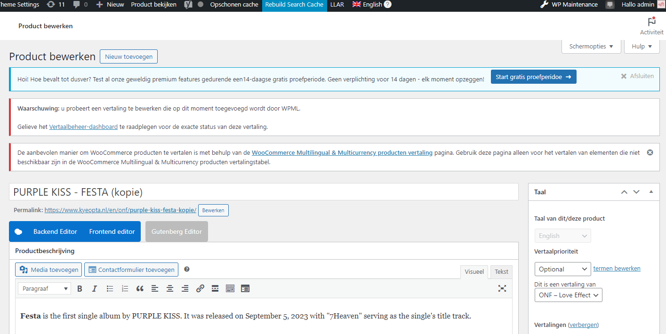
Task: Click the Gutenberg Editor button
Action: [x=177, y=231]
